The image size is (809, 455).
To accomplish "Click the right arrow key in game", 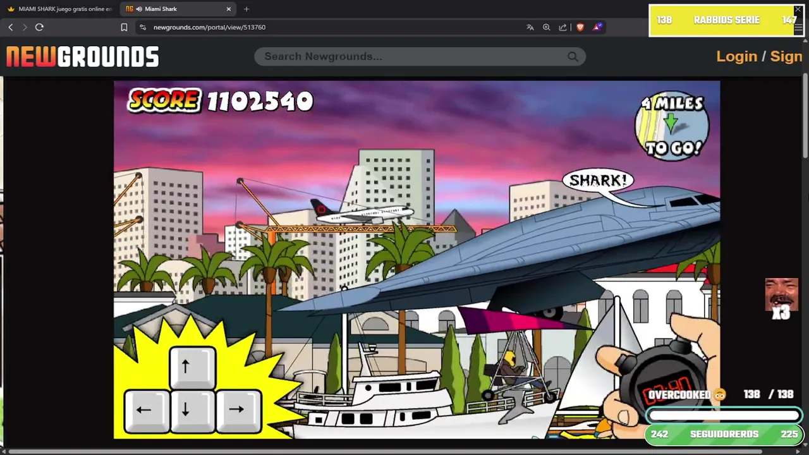I will click(238, 411).
